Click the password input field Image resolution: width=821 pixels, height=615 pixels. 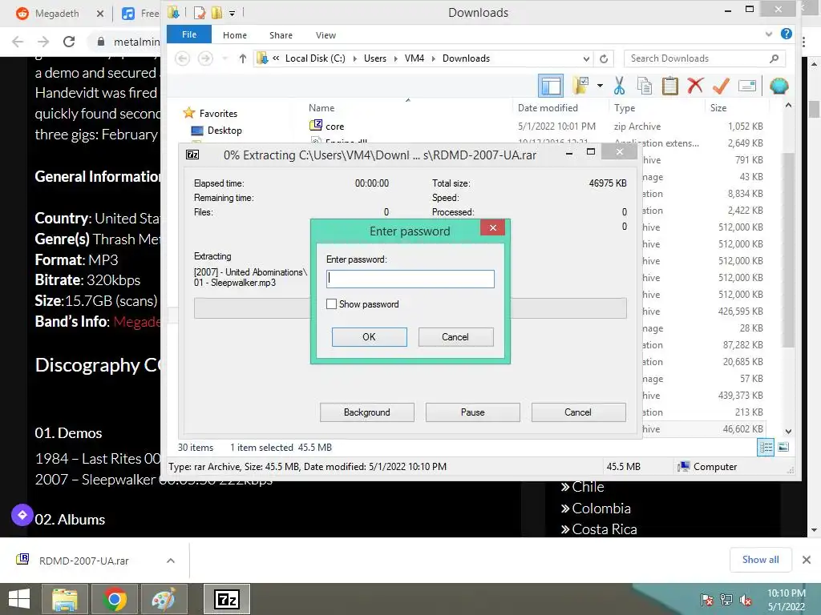click(410, 279)
